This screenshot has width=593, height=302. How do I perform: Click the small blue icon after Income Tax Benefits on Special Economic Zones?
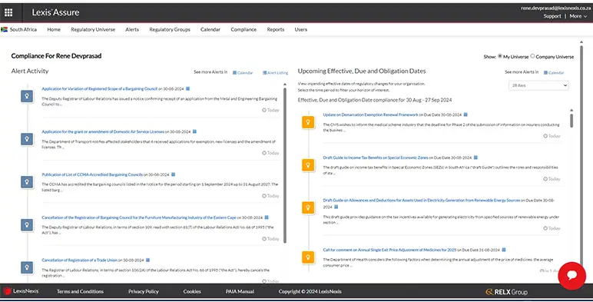(x=475, y=158)
